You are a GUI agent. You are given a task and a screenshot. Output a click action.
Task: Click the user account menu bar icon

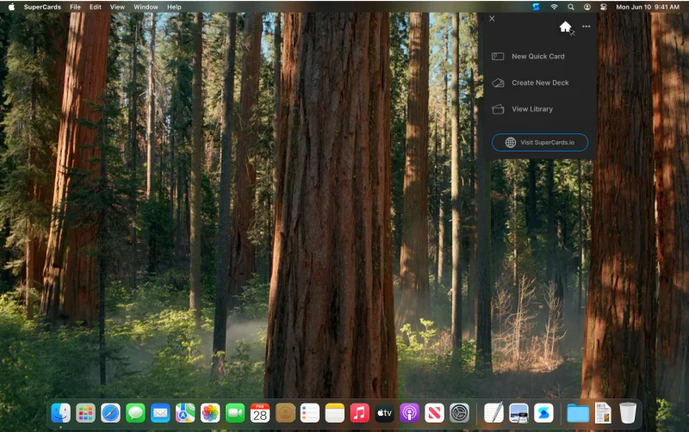[587, 7]
